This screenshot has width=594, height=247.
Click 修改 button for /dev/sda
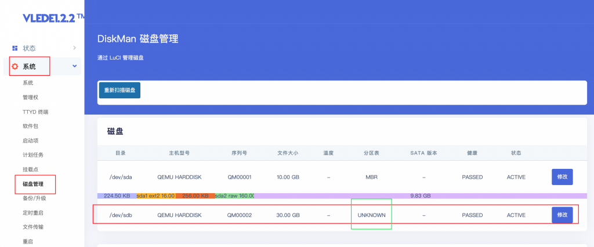[562, 177]
